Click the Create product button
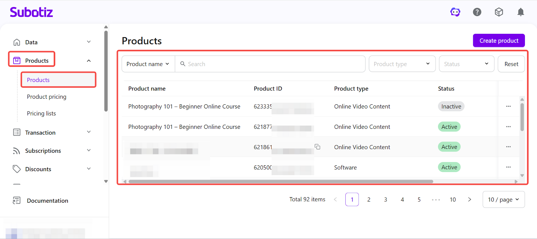The height and width of the screenshot is (239, 537). click(499, 41)
